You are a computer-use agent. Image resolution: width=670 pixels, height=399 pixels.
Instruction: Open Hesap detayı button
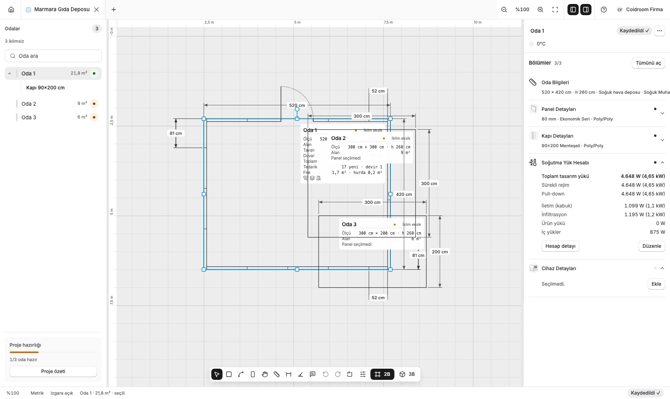[x=560, y=246]
